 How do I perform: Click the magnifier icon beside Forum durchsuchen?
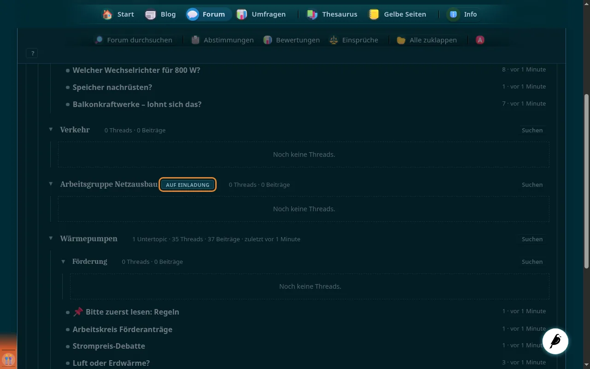(99, 40)
